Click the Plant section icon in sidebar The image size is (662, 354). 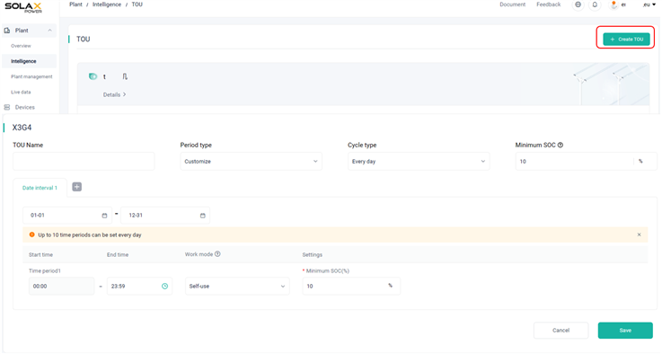(7, 31)
